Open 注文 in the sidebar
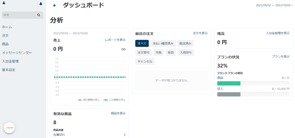Viewport: 295px width, 138px height. click(x=5, y=36)
